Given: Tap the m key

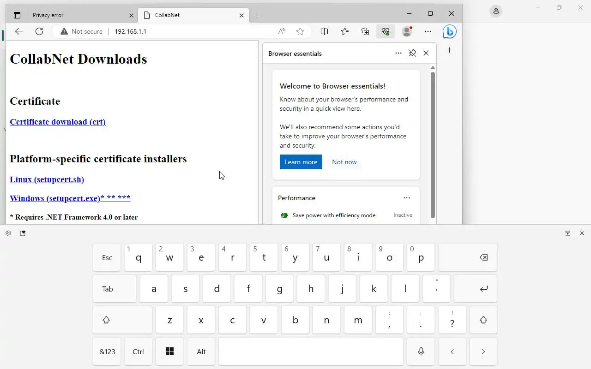Looking at the screenshot, I should (x=358, y=320).
